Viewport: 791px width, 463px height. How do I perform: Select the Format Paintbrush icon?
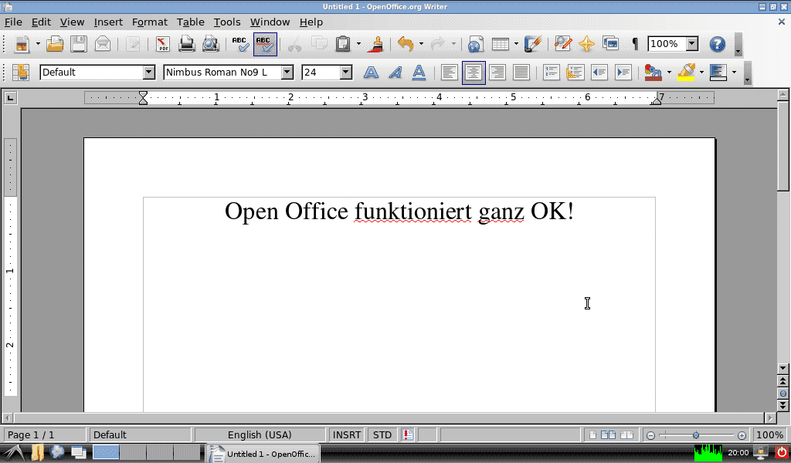point(375,44)
